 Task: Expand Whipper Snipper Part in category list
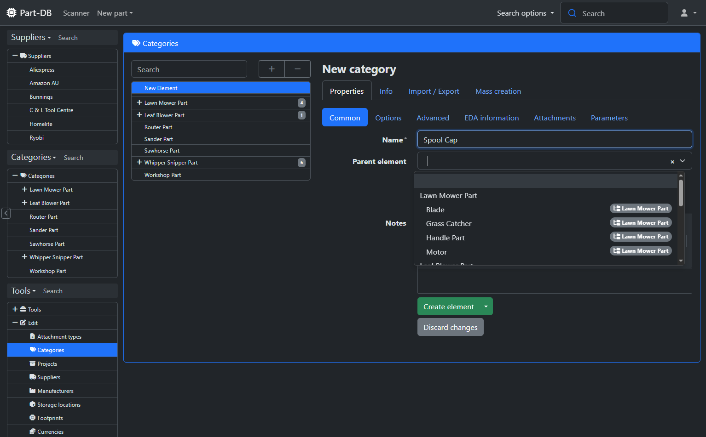pyautogui.click(x=139, y=162)
